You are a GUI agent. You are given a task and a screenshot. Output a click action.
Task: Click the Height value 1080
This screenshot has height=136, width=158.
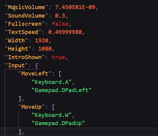pyautogui.click(x=45, y=49)
